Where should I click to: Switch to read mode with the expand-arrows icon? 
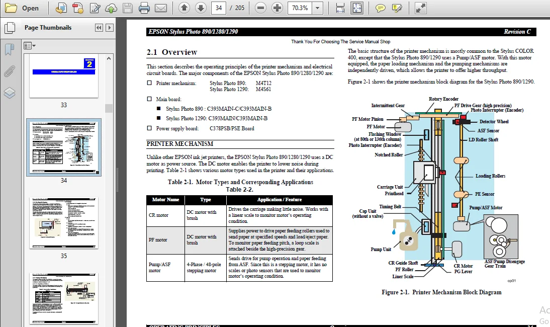420,8
